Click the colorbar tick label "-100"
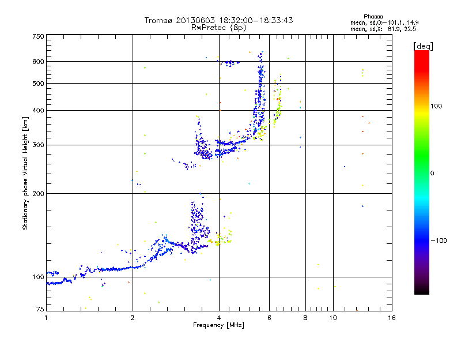 (x=439, y=240)
